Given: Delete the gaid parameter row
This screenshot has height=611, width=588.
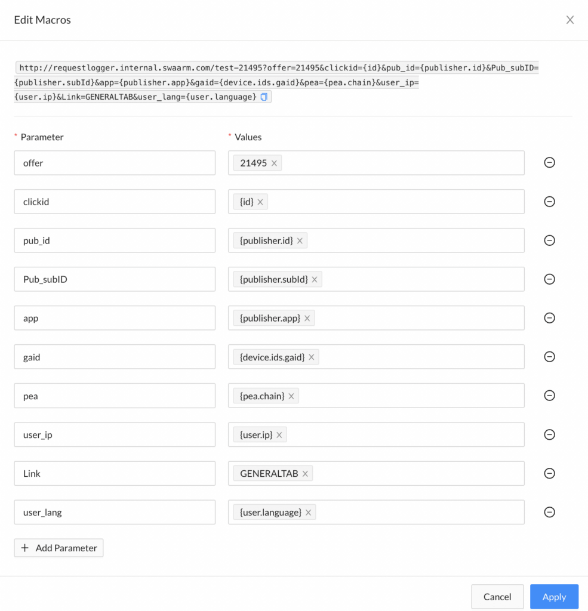Looking at the screenshot, I should point(549,357).
